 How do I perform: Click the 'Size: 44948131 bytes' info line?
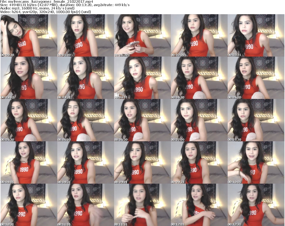(x=65, y=5)
